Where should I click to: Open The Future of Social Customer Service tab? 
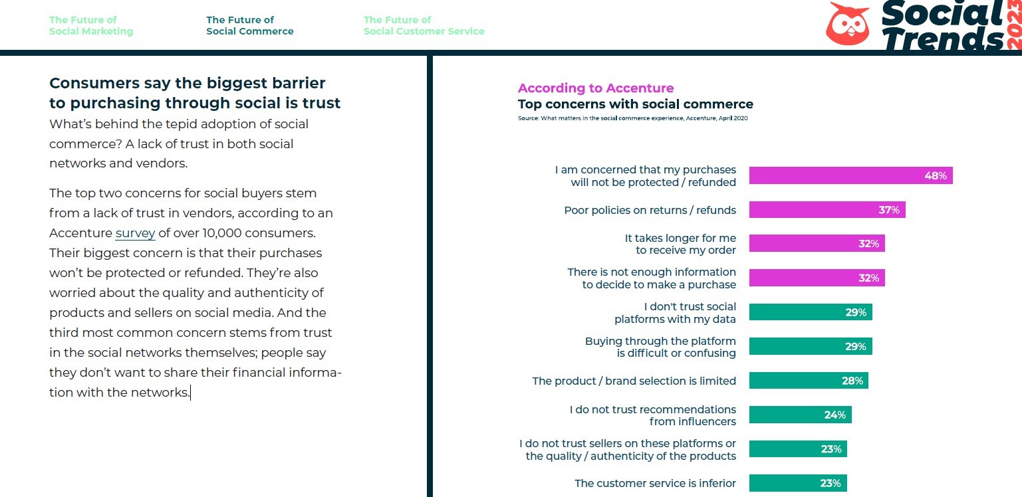pyautogui.click(x=424, y=25)
